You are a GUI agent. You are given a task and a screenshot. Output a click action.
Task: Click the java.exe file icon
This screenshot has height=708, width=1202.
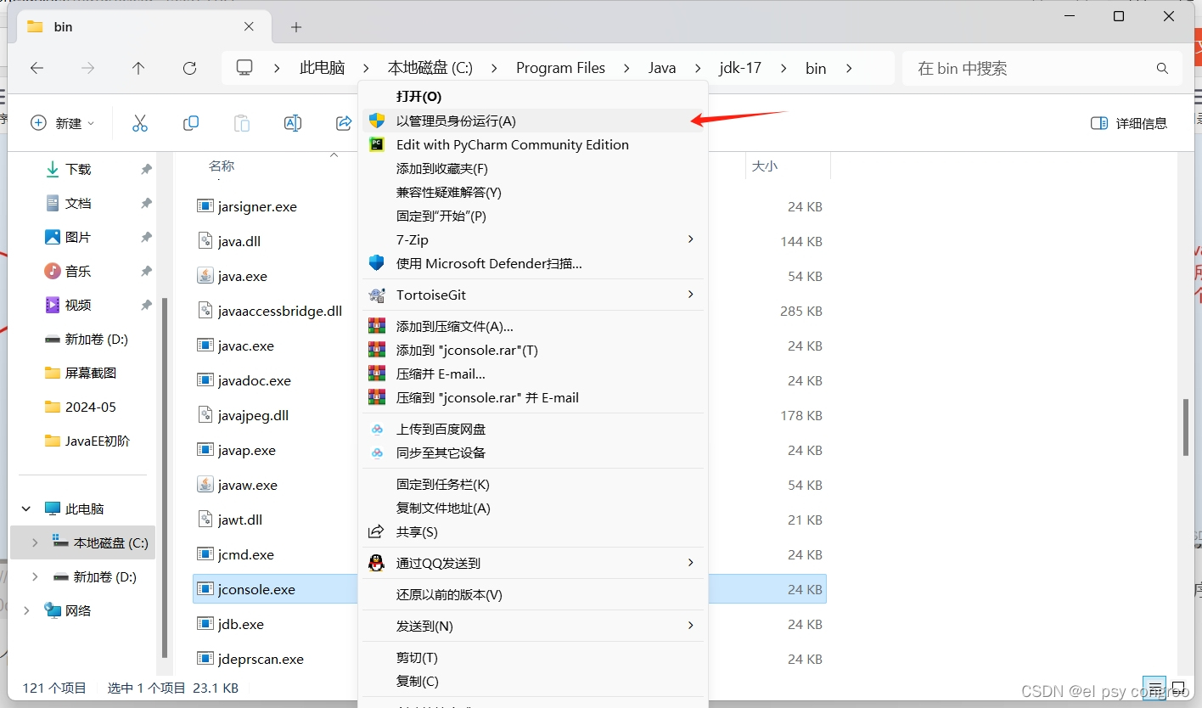coord(205,276)
